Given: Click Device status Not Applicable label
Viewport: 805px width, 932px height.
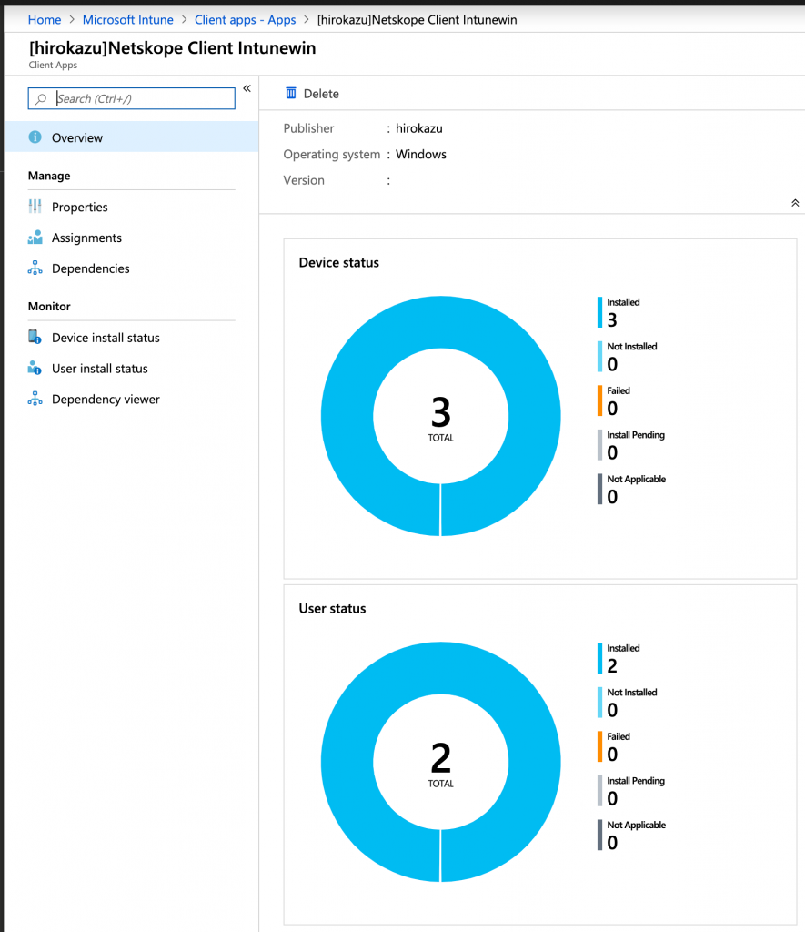Looking at the screenshot, I should pos(637,479).
